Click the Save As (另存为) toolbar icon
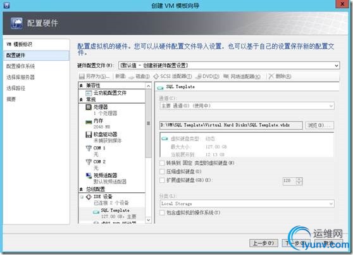This screenshot has width=353, height=255. pos(82,77)
